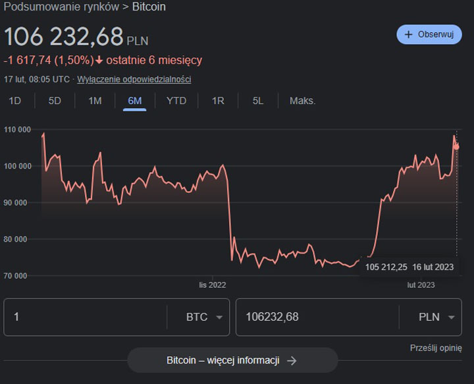
Task: Select the 5L five-year range tab
Action: 258,101
